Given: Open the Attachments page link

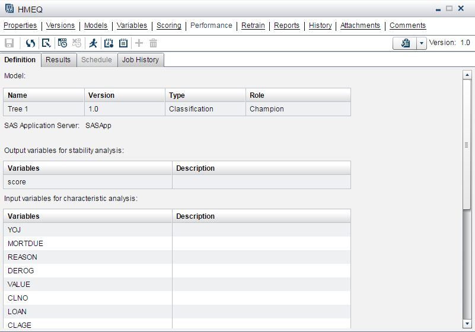Looking at the screenshot, I should (360, 25).
